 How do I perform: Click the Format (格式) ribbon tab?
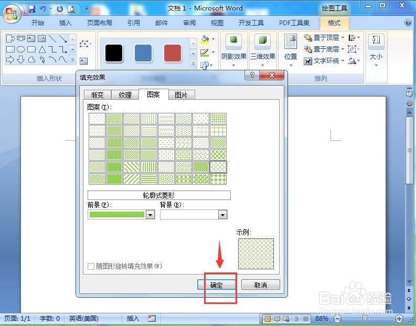(334, 23)
